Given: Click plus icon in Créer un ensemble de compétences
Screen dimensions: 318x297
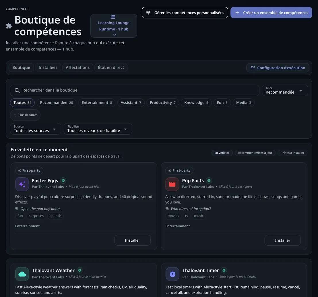Looking at the screenshot, I should pyautogui.click(x=237, y=13).
